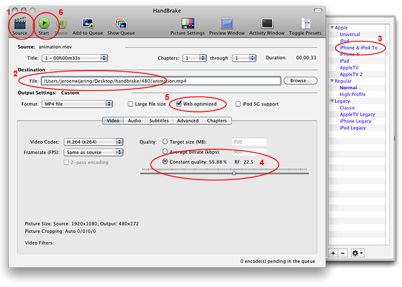Viewport: 402px width, 287px height.
Task: Select the AppleTV Legacy preset
Action: coord(357,114)
